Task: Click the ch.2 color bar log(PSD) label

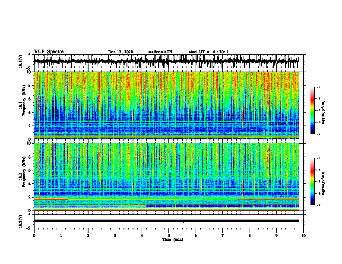Action: point(323,183)
